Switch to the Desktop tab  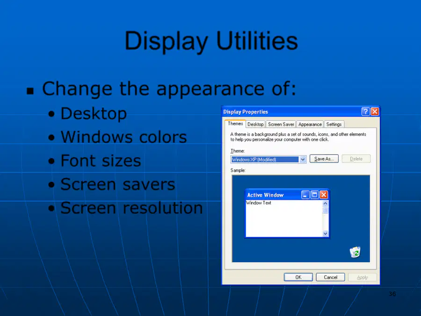click(x=255, y=125)
